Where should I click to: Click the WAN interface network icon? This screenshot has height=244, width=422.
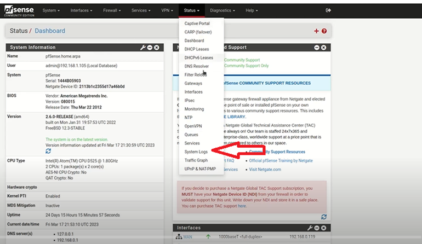(x=179, y=237)
